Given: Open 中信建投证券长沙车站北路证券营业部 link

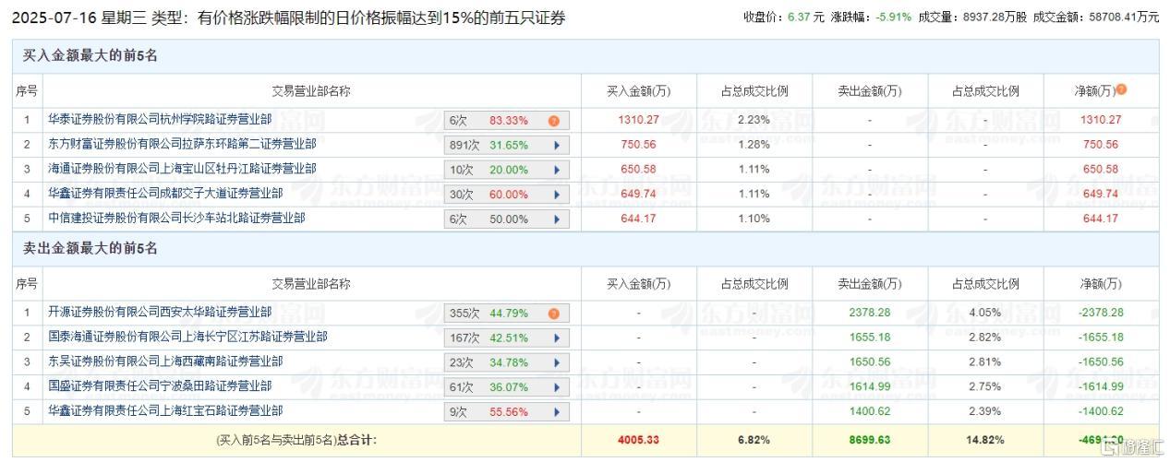Looking at the screenshot, I should click(x=176, y=219).
